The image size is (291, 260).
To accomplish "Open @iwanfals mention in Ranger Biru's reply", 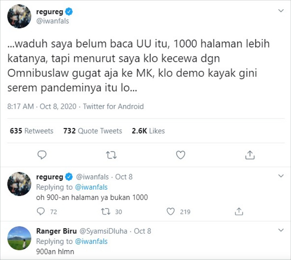I will pos(91,241).
